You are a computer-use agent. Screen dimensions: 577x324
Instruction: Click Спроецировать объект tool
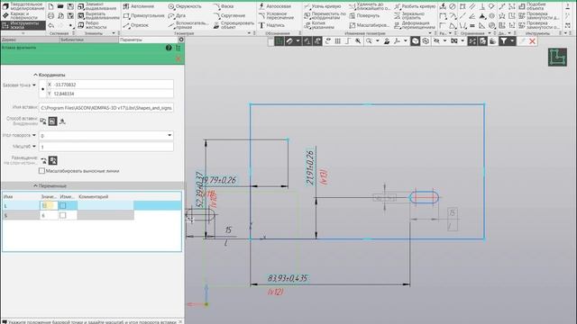[234, 24]
